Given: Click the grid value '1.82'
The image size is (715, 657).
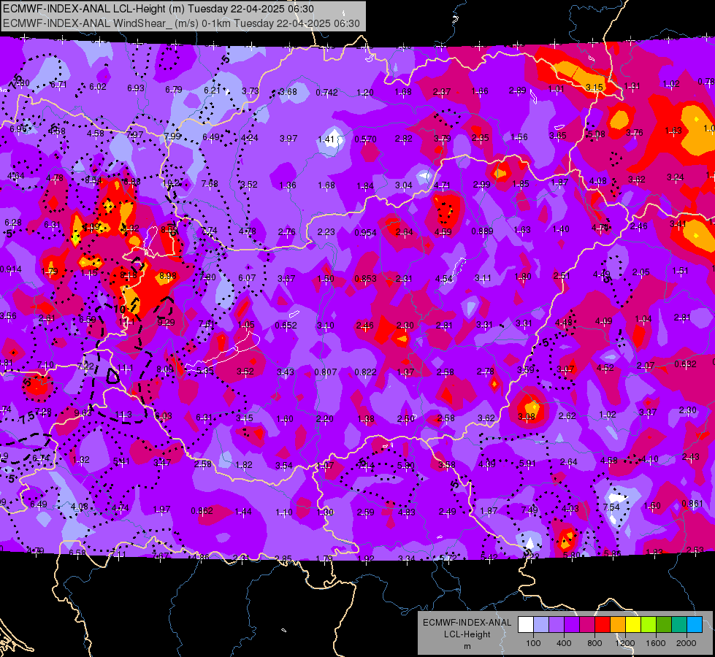Looking at the screenshot, I should pos(244,464).
